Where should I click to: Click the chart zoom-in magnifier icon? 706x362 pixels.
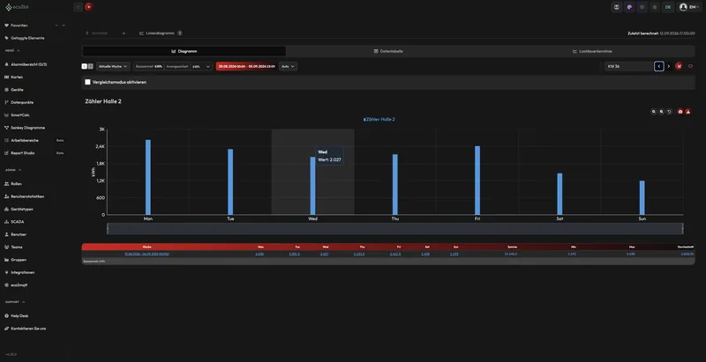654,112
